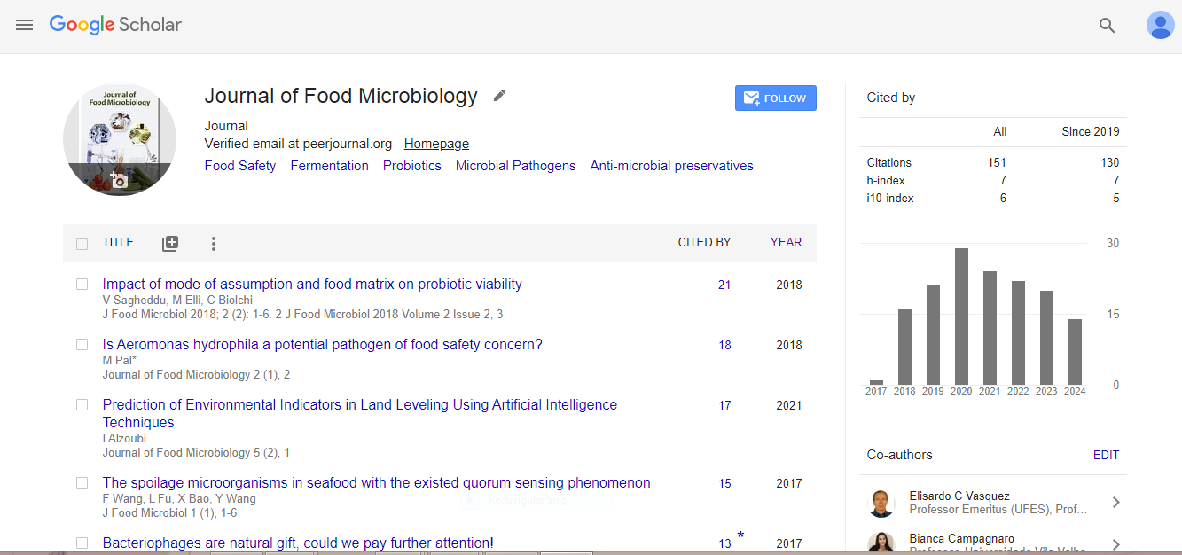Open the Google account avatar

pos(1160,25)
